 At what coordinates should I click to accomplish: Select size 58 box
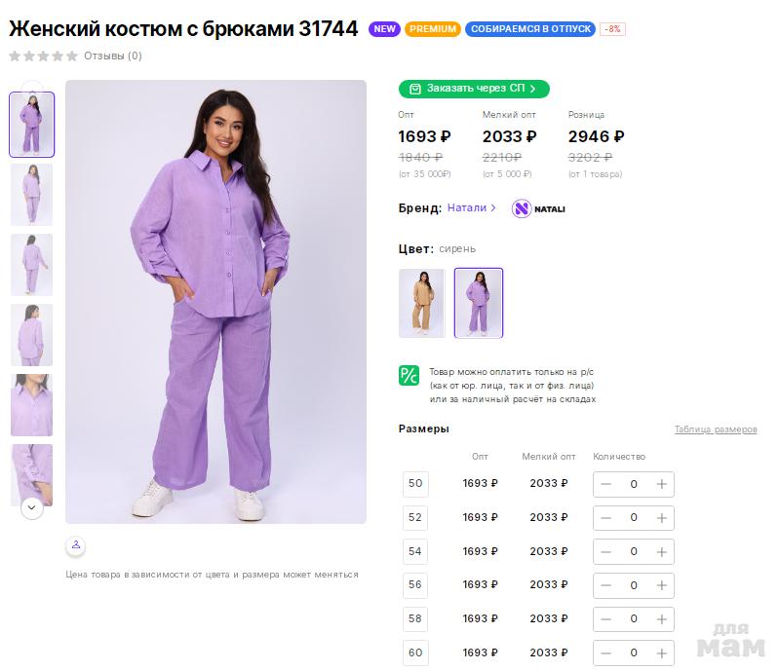point(415,619)
